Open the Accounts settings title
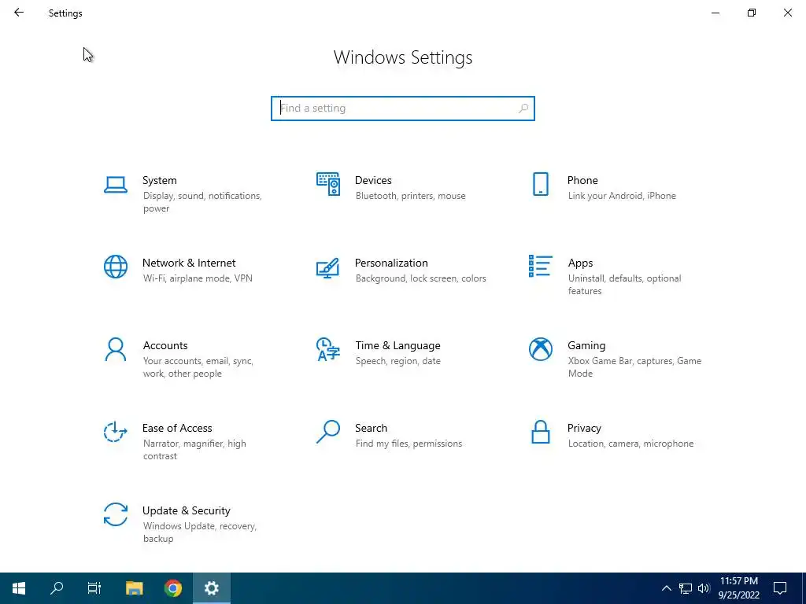 click(x=165, y=346)
